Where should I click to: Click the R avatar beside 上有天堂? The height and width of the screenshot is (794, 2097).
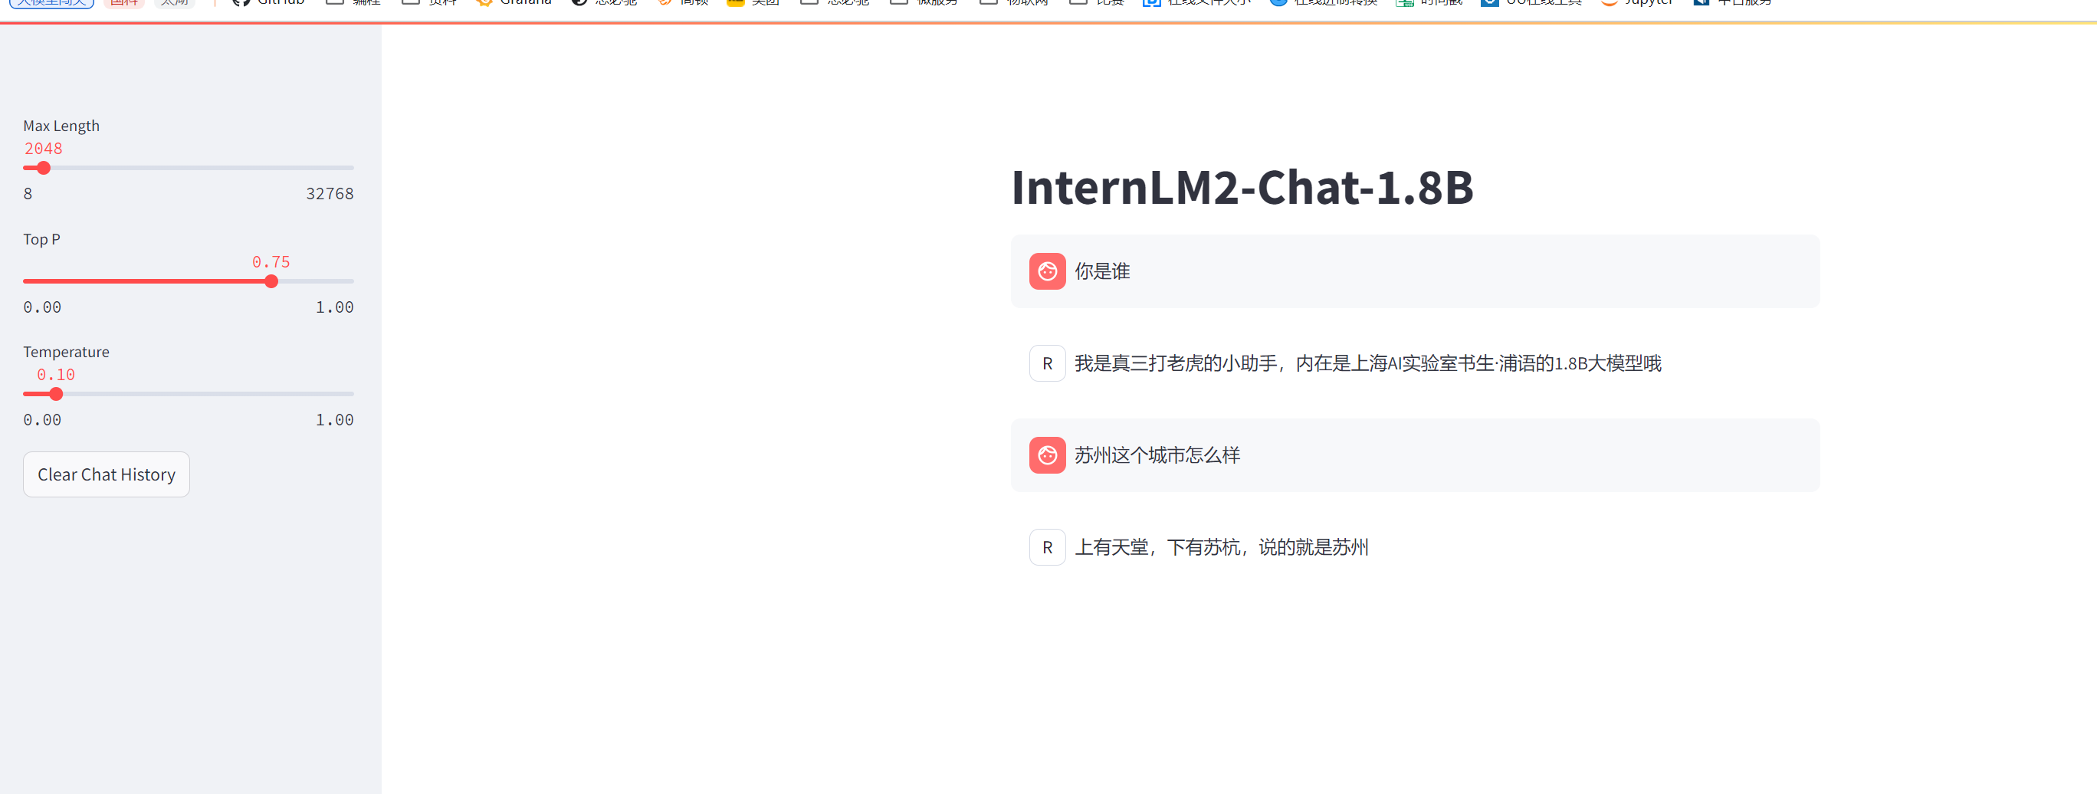1047,547
